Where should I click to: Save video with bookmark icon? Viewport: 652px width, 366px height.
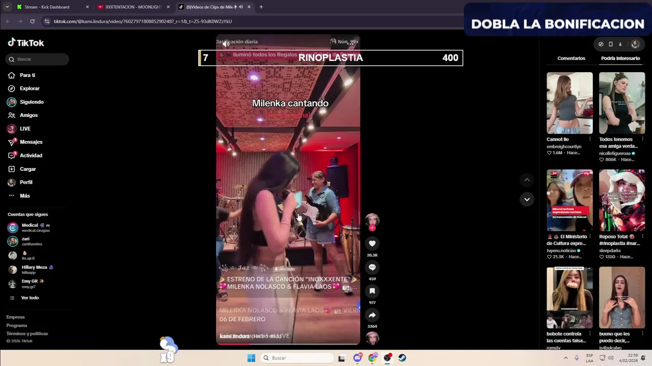click(372, 291)
